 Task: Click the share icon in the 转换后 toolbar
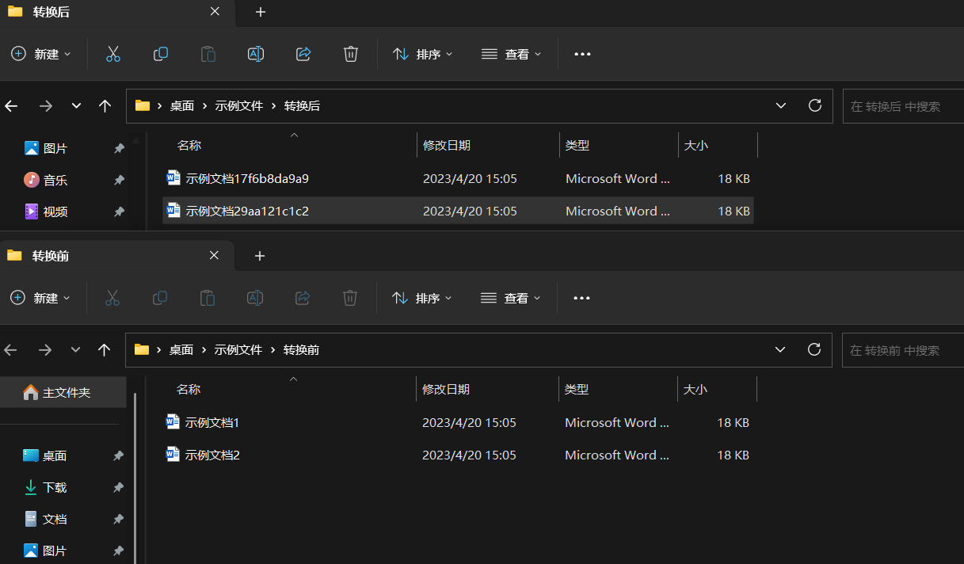pos(303,54)
